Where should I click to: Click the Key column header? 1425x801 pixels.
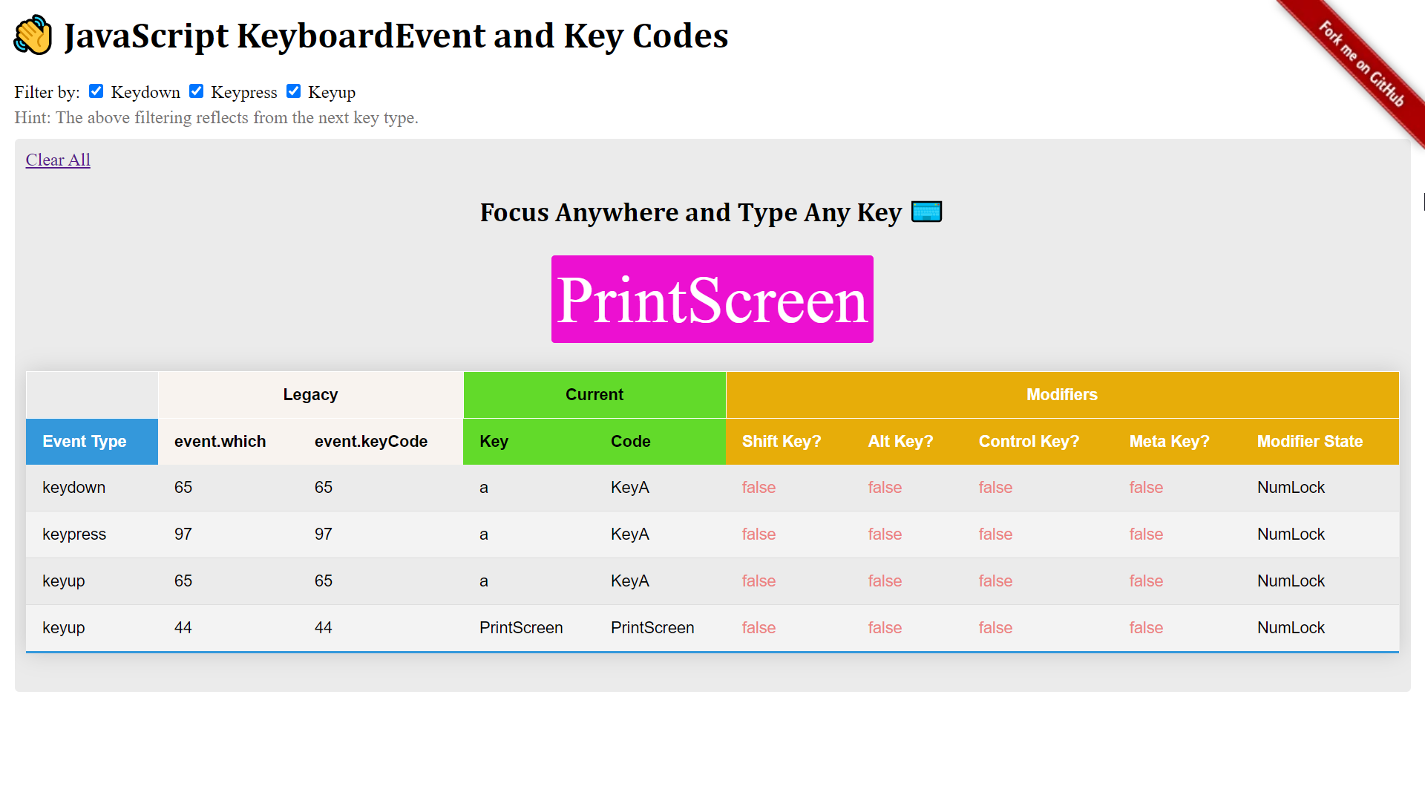coord(494,441)
